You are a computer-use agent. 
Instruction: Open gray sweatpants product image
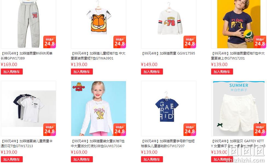coord(28,24)
